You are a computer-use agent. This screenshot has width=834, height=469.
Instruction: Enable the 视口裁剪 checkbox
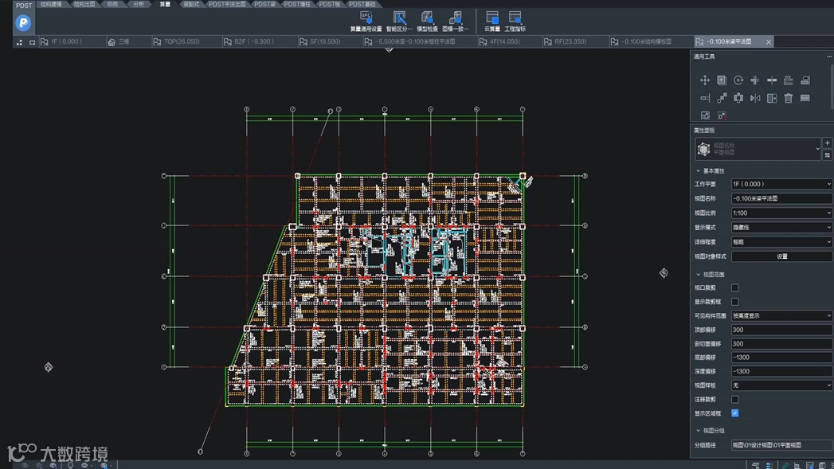pos(735,288)
